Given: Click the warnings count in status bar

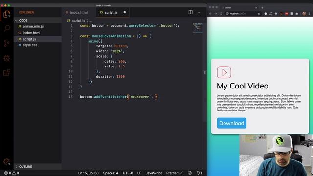Looking at the screenshot, I should pyautogui.click(x=16, y=173).
